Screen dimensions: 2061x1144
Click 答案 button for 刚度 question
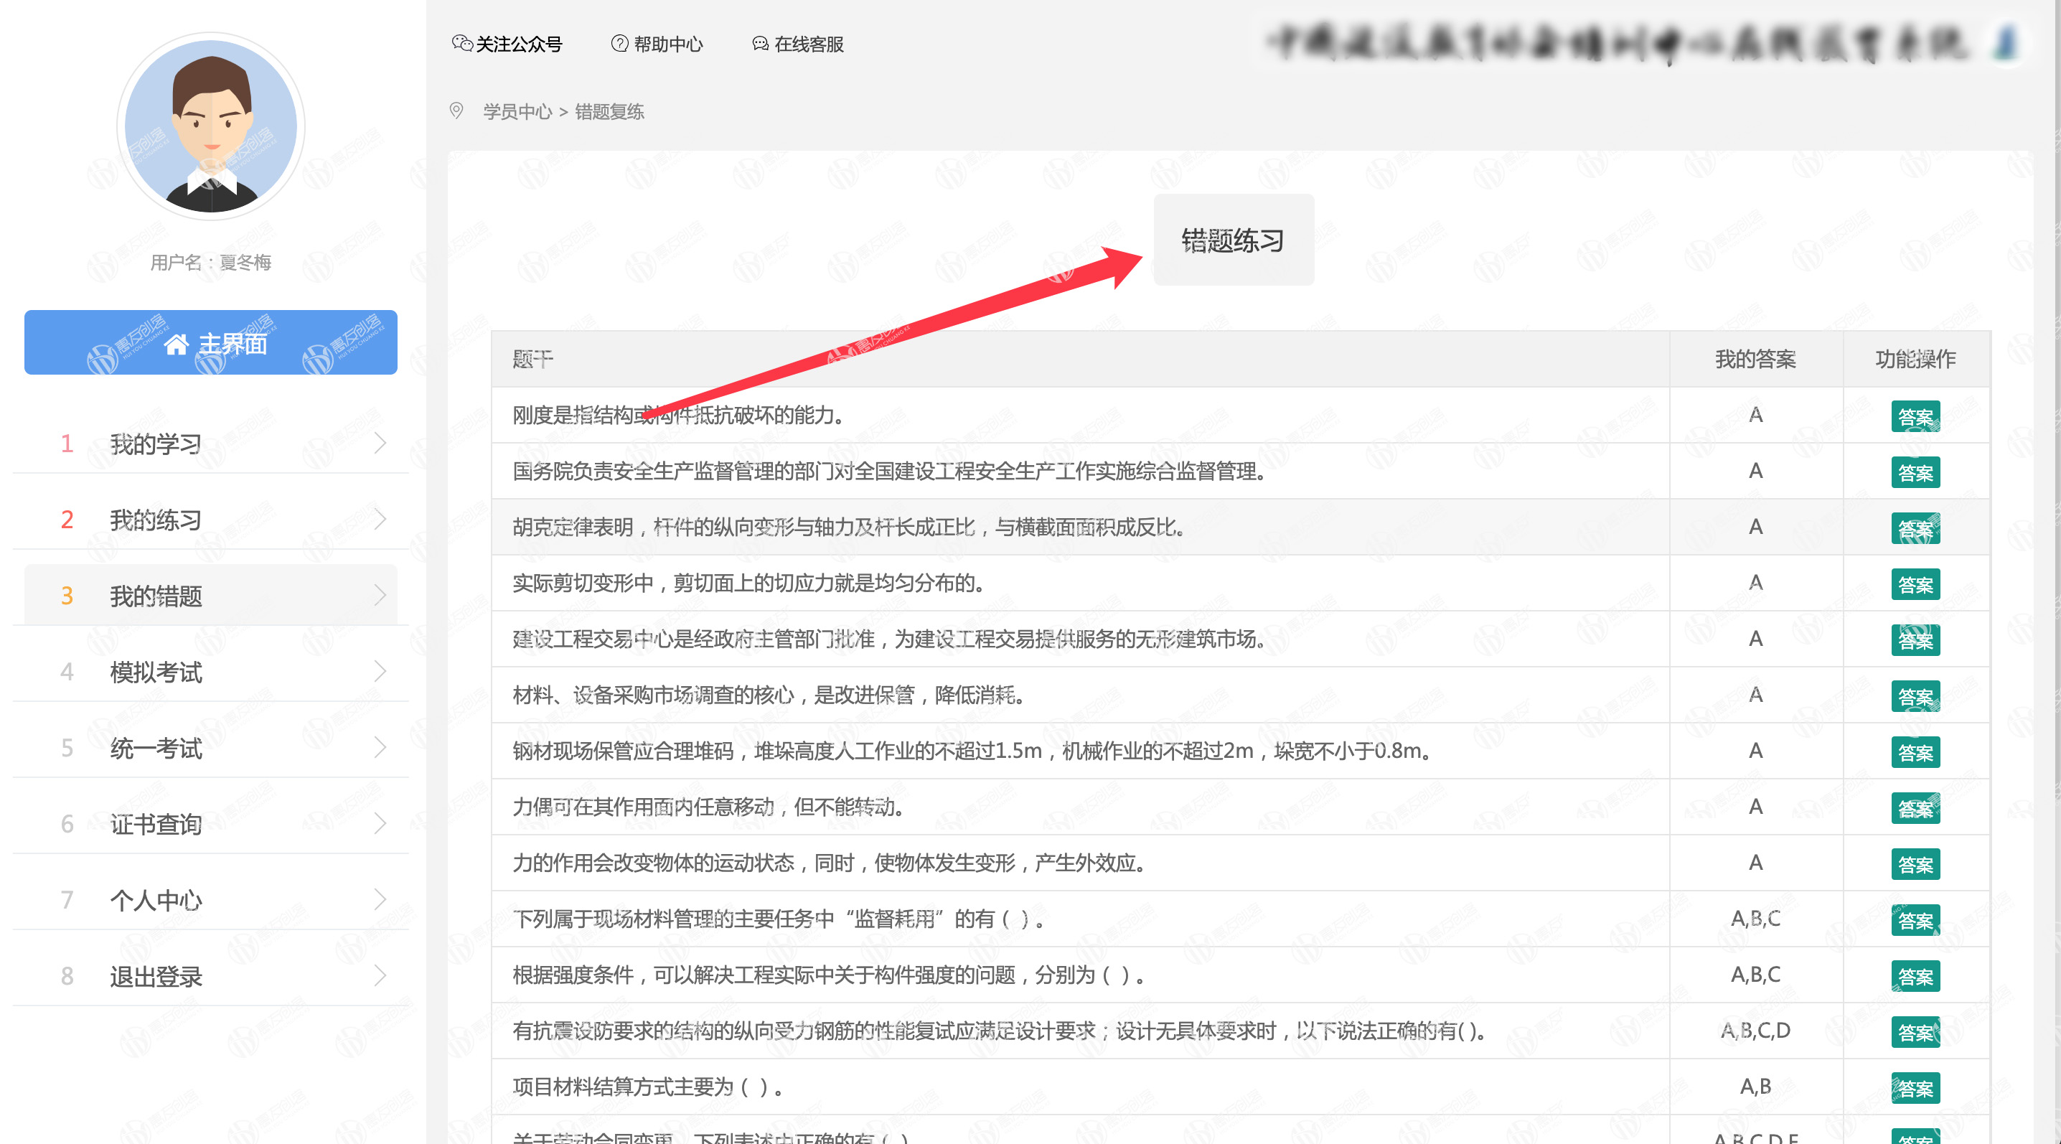1915,416
